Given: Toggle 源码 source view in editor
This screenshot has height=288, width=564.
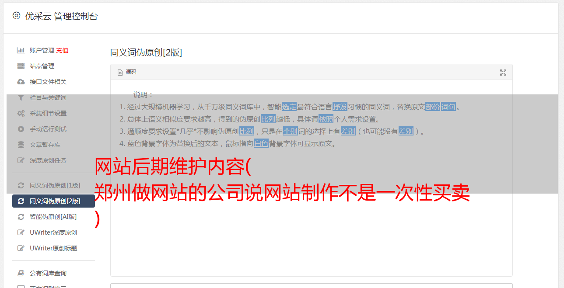Looking at the screenshot, I should (127, 72).
